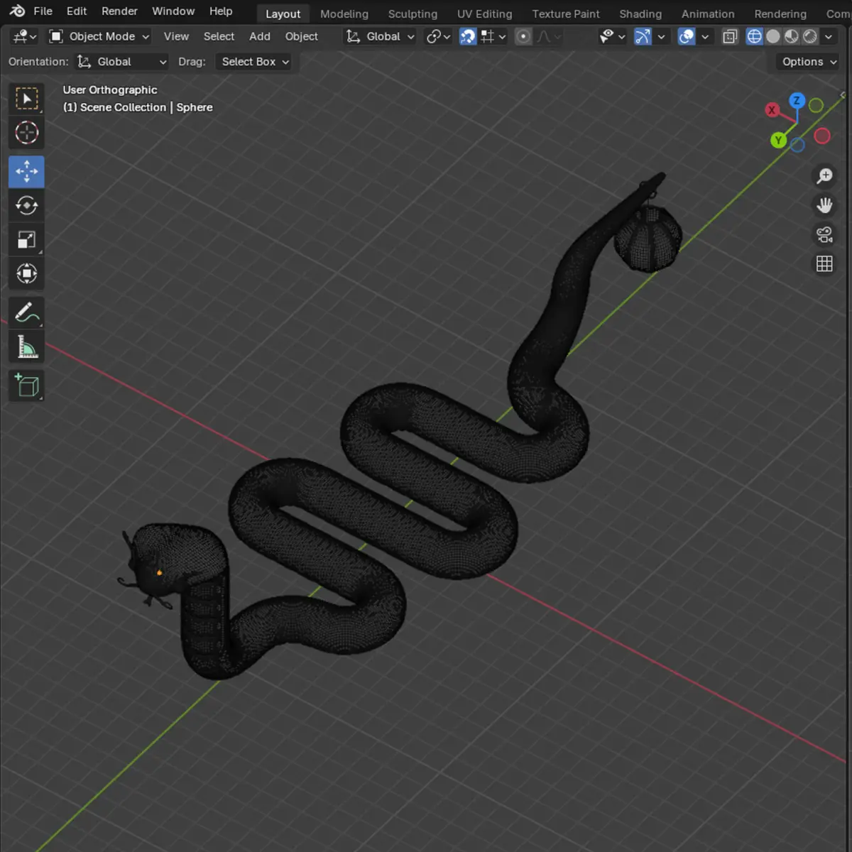Select the Annotate pencil tool
Viewport: 852px width, 852px height.
[26, 313]
